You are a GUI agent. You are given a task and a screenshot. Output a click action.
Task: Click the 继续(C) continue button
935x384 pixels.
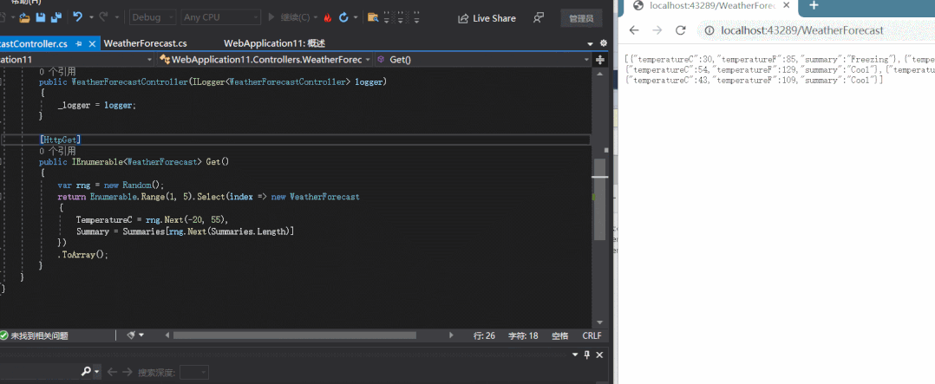pyautogui.click(x=289, y=17)
